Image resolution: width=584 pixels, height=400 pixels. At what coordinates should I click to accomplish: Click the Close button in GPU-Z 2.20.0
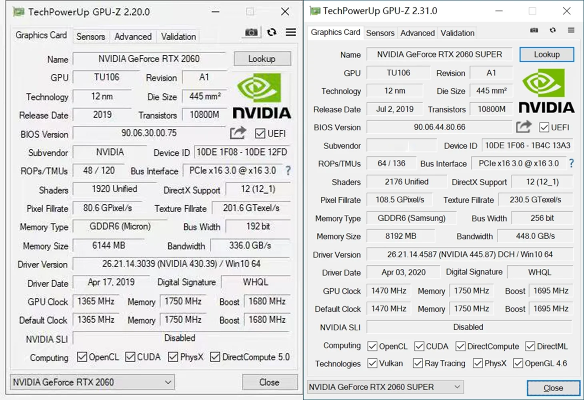[x=270, y=382]
